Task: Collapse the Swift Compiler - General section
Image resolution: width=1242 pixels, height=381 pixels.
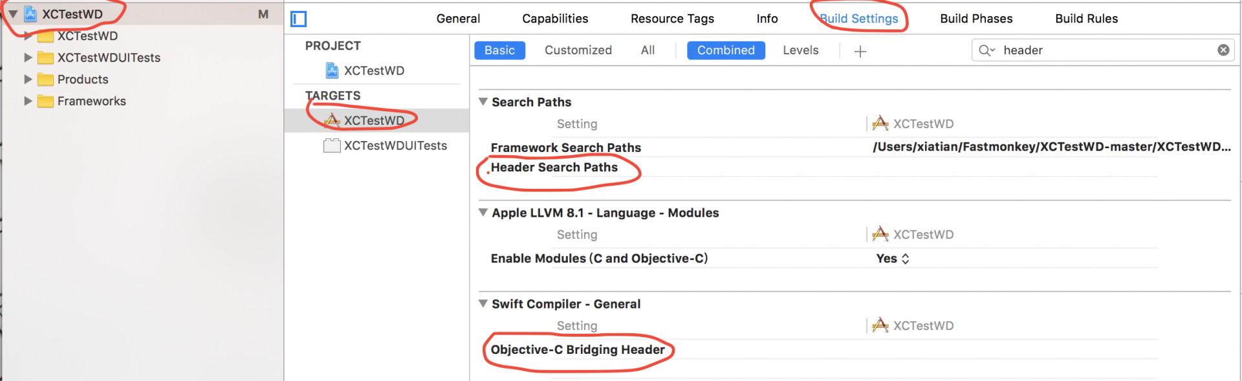Action: 483,303
